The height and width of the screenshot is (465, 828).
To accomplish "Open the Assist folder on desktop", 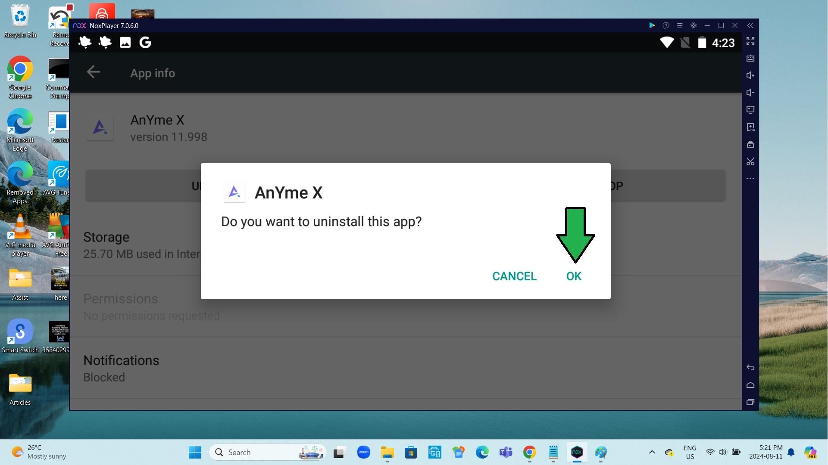I will [x=20, y=284].
